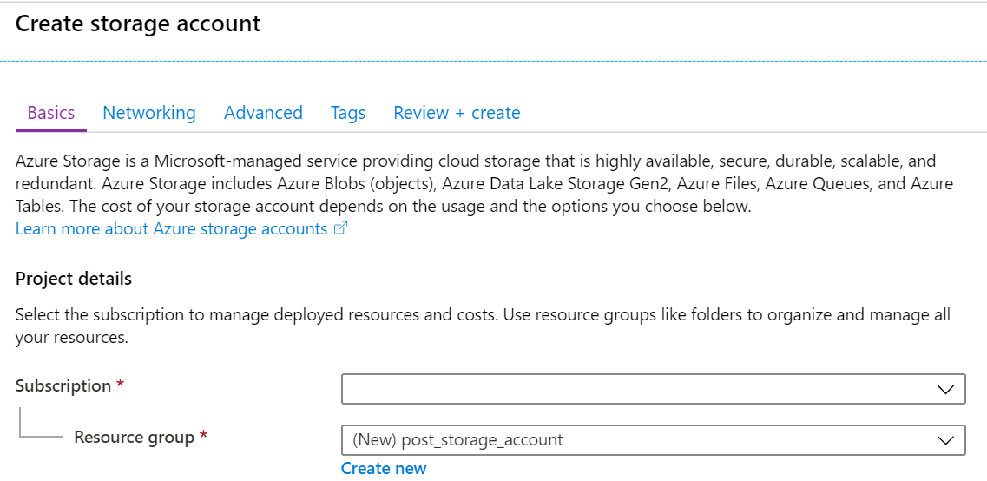
Task: Go to the Tags tab
Action: [348, 113]
